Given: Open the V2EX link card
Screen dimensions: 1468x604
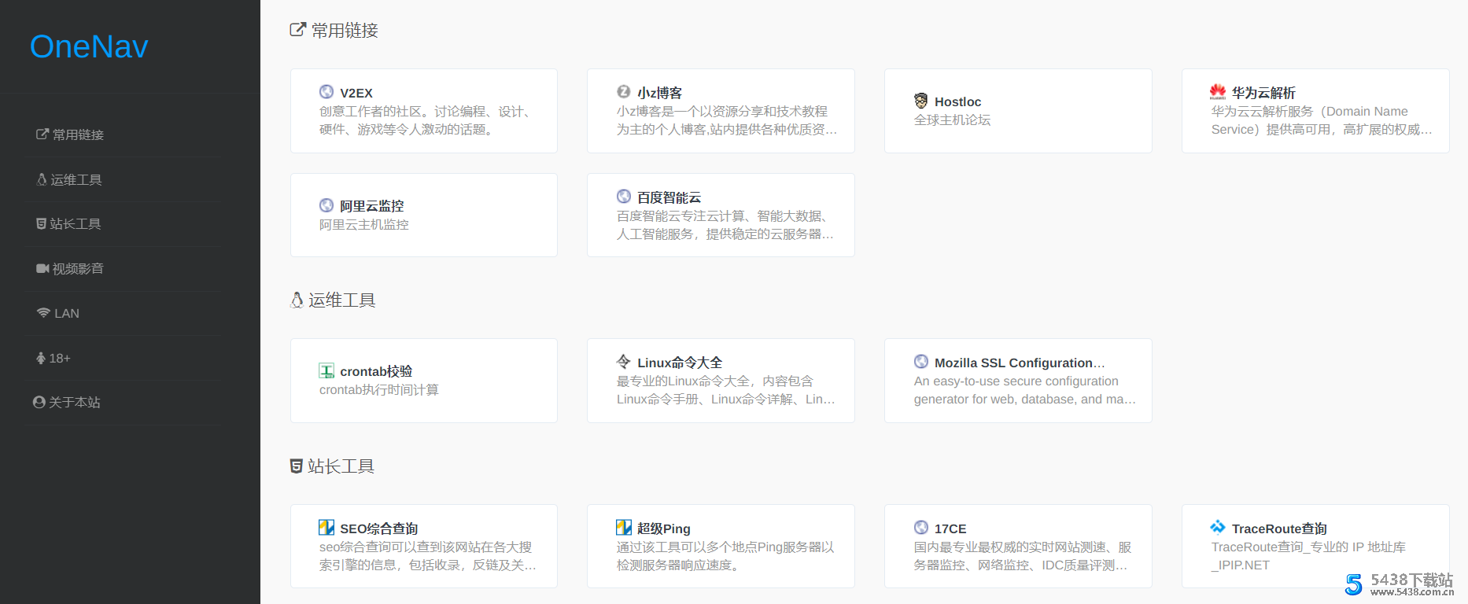Looking at the screenshot, I should click(423, 111).
